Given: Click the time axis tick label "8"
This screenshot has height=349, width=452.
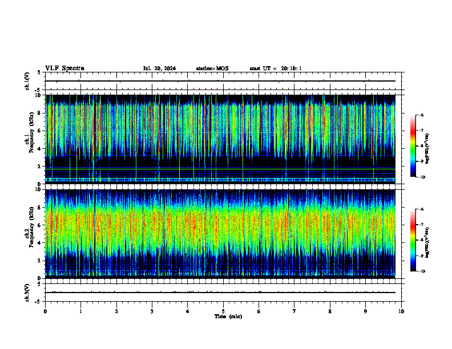Looking at the screenshot, I should click(x=330, y=311).
